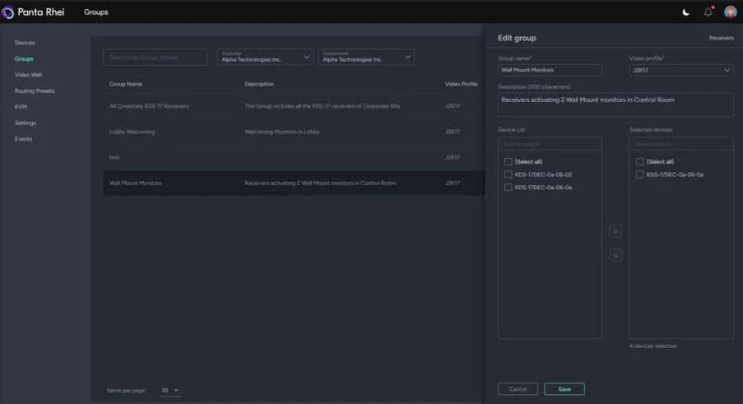Open Routing Presets in sidebar
Screen dimensions: 743x404
pyautogui.click(x=35, y=91)
